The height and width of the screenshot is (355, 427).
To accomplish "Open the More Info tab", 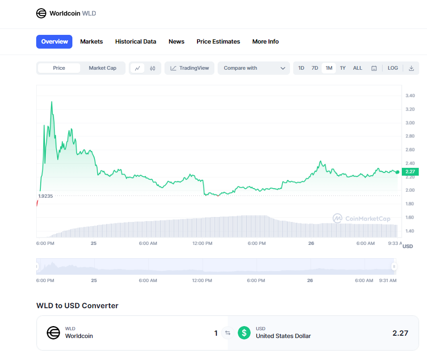I will 266,42.
